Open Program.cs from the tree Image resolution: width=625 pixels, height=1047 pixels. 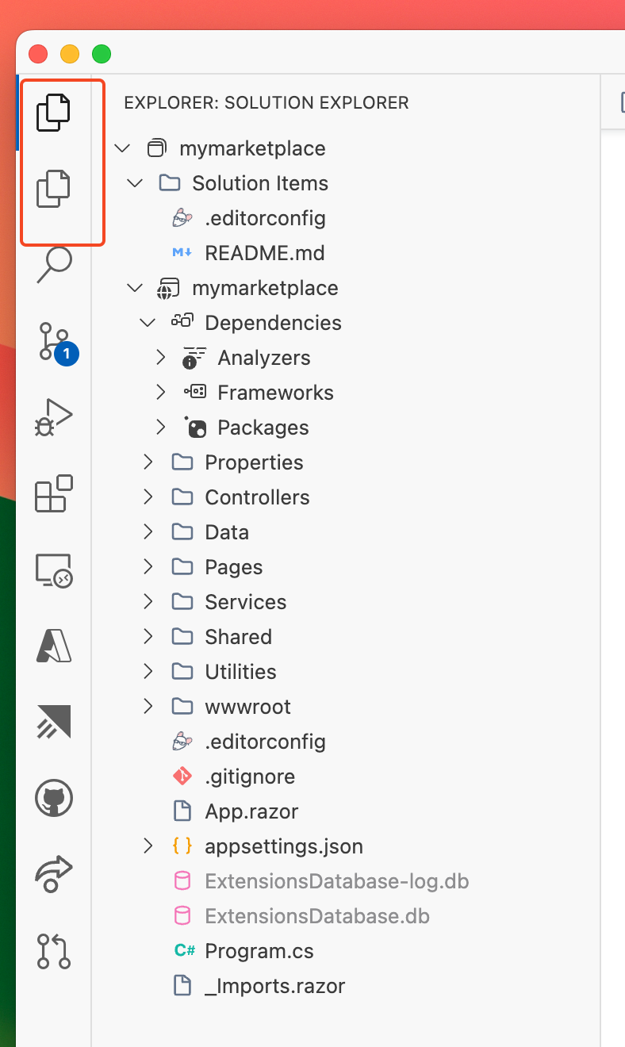pyautogui.click(x=258, y=950)
